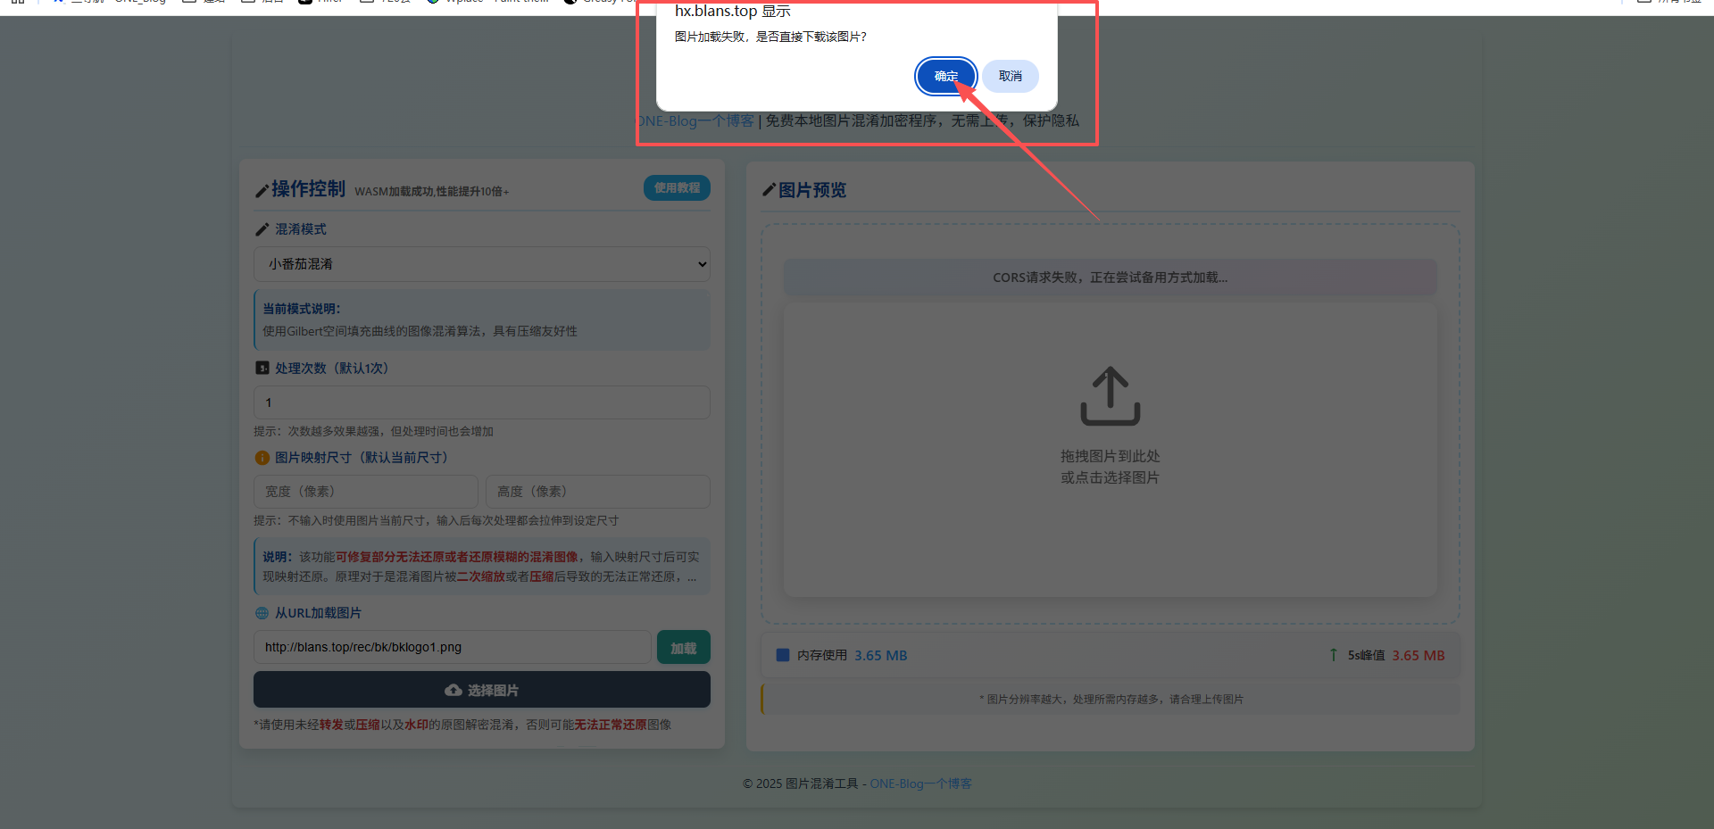The image size is (1714, 829).
Task: Focus the 宽度（像素） width input
Action: (366, 492)
